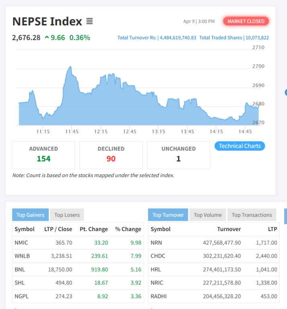287x309 pixels.
Task: Click the green up-arrow change indicator
Action: pyautogui.click(x=47, y=37)
